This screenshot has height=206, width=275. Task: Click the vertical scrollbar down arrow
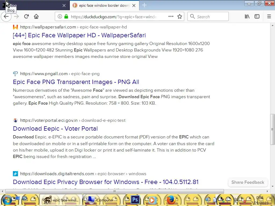coord(272,187)
